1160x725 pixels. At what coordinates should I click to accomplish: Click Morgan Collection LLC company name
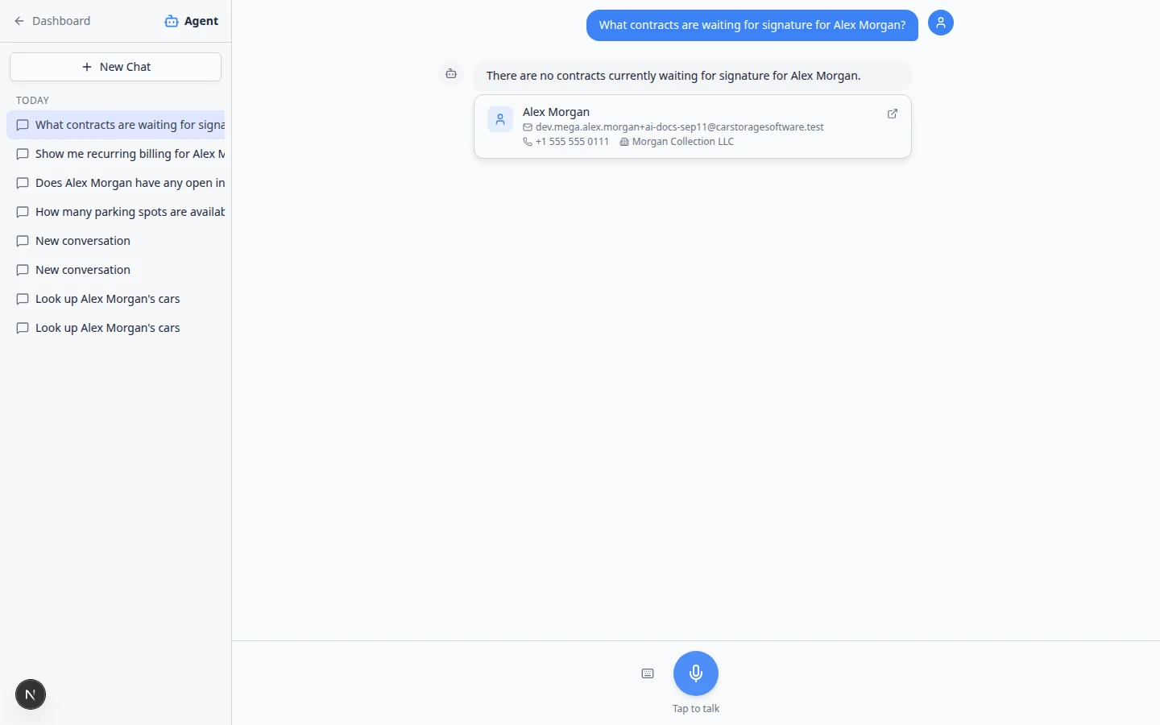(x=683, y=142)
